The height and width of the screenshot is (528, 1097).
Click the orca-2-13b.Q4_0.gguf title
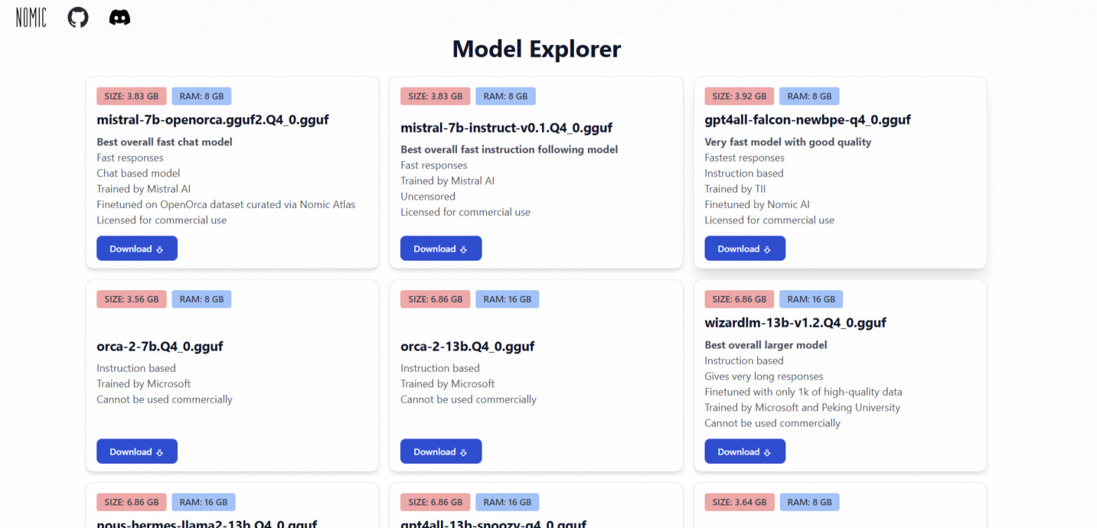468,346
